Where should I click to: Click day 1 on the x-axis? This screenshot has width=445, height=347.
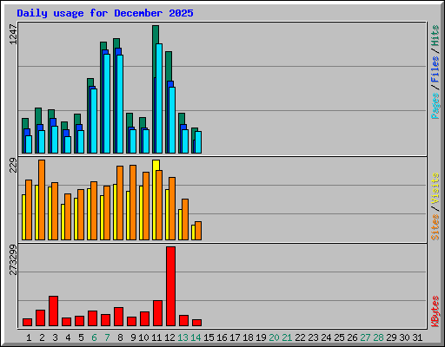pyautogui.click(x=29, y=337)
